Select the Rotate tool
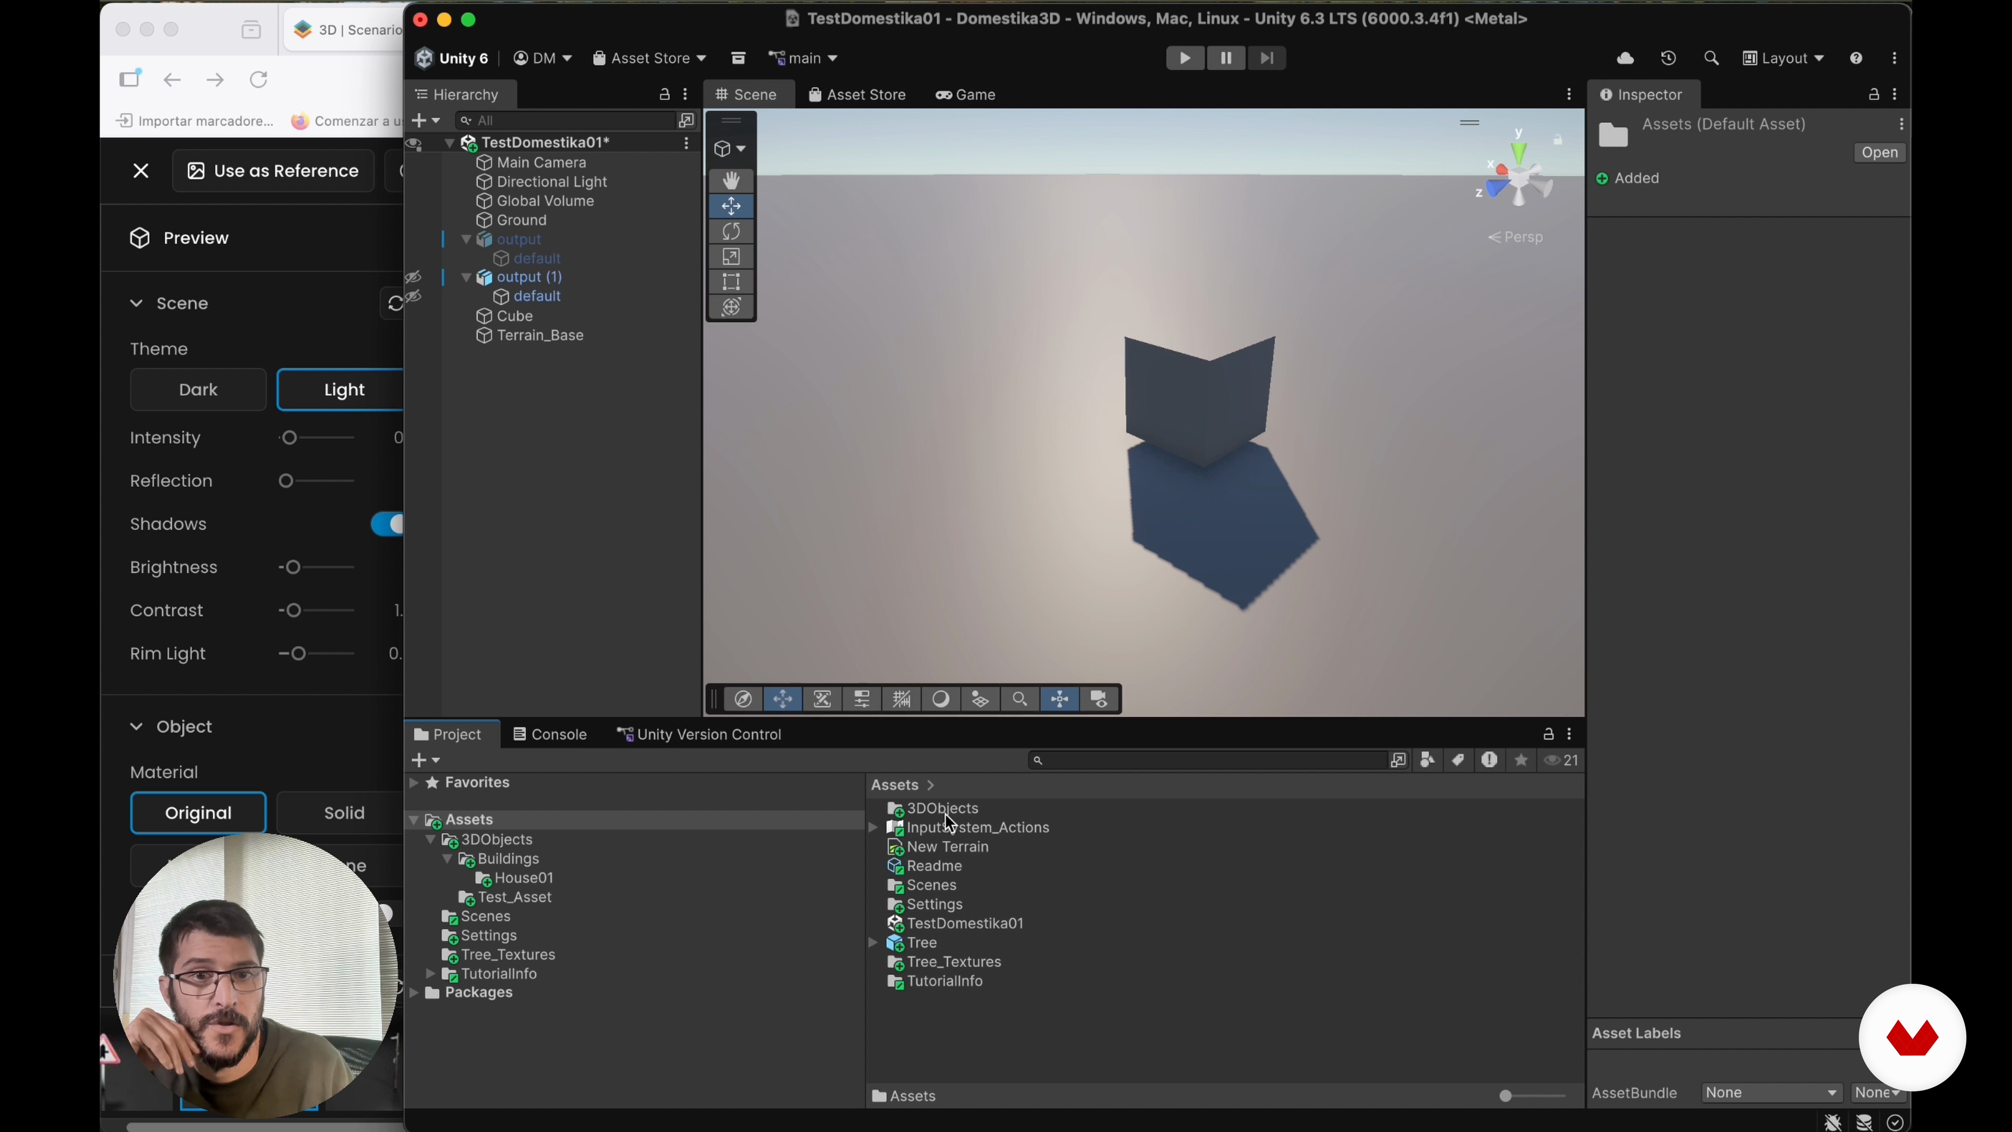 731,231
